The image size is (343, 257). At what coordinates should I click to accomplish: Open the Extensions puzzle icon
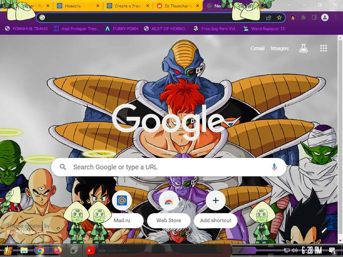pos(303,17)
